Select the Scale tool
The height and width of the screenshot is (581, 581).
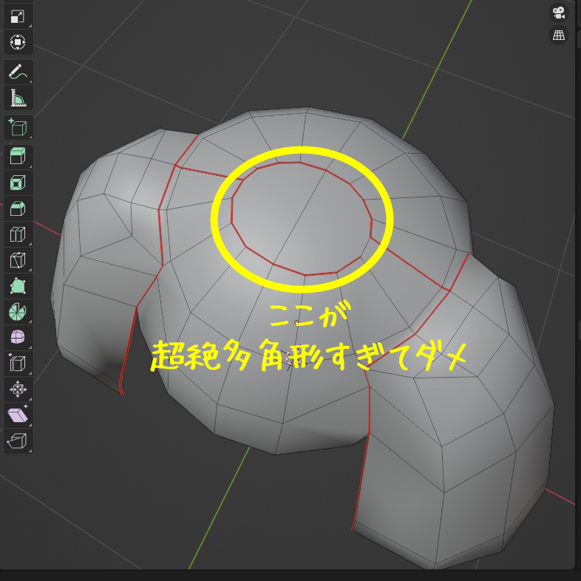(18, 17)
